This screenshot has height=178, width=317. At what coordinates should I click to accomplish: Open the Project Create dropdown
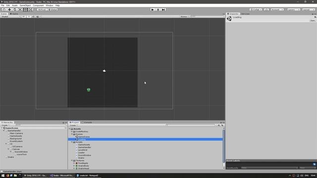pyautogui.click(x=73, y=125)
